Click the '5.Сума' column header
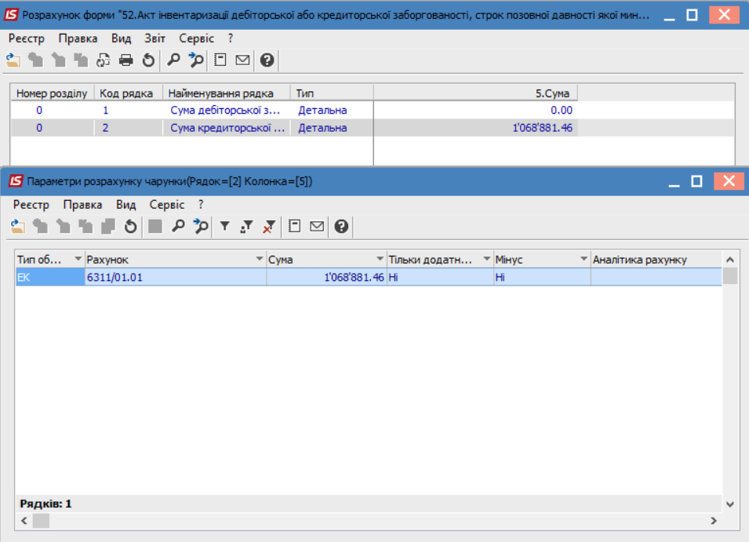The height and width of the screenshot is (542, 749). click(476, 93)
